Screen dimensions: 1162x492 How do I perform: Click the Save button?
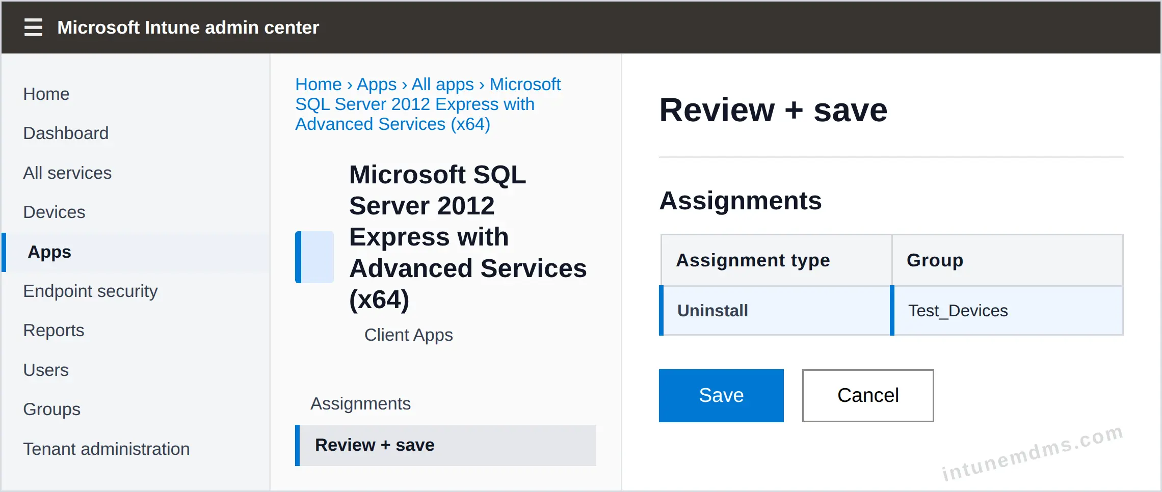pyautogui.click(x=721, y=396)
